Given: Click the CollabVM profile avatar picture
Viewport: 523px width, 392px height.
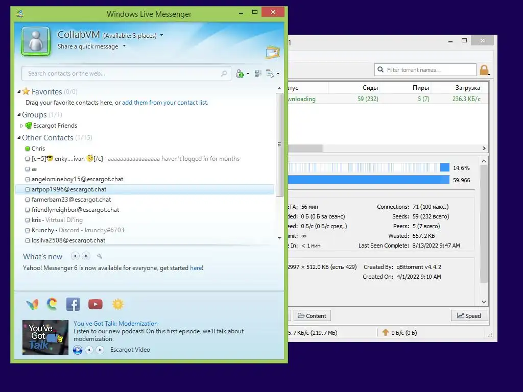Looking at the screenshot, I should pyautogui.click(x=36, y=41).
